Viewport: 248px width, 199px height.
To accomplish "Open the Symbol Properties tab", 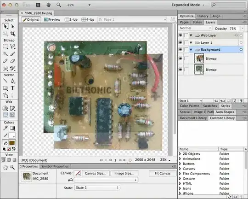I will [55, 166].
